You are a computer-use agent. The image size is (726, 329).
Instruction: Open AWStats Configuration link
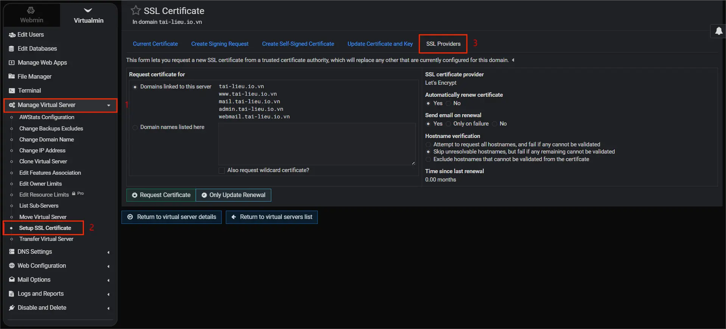47,117
